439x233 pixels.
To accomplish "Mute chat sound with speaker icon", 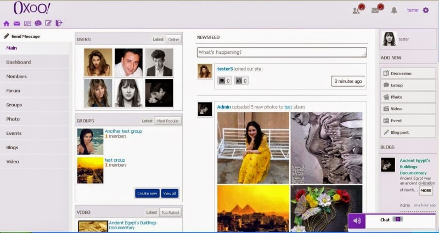I will coord(357,220).
